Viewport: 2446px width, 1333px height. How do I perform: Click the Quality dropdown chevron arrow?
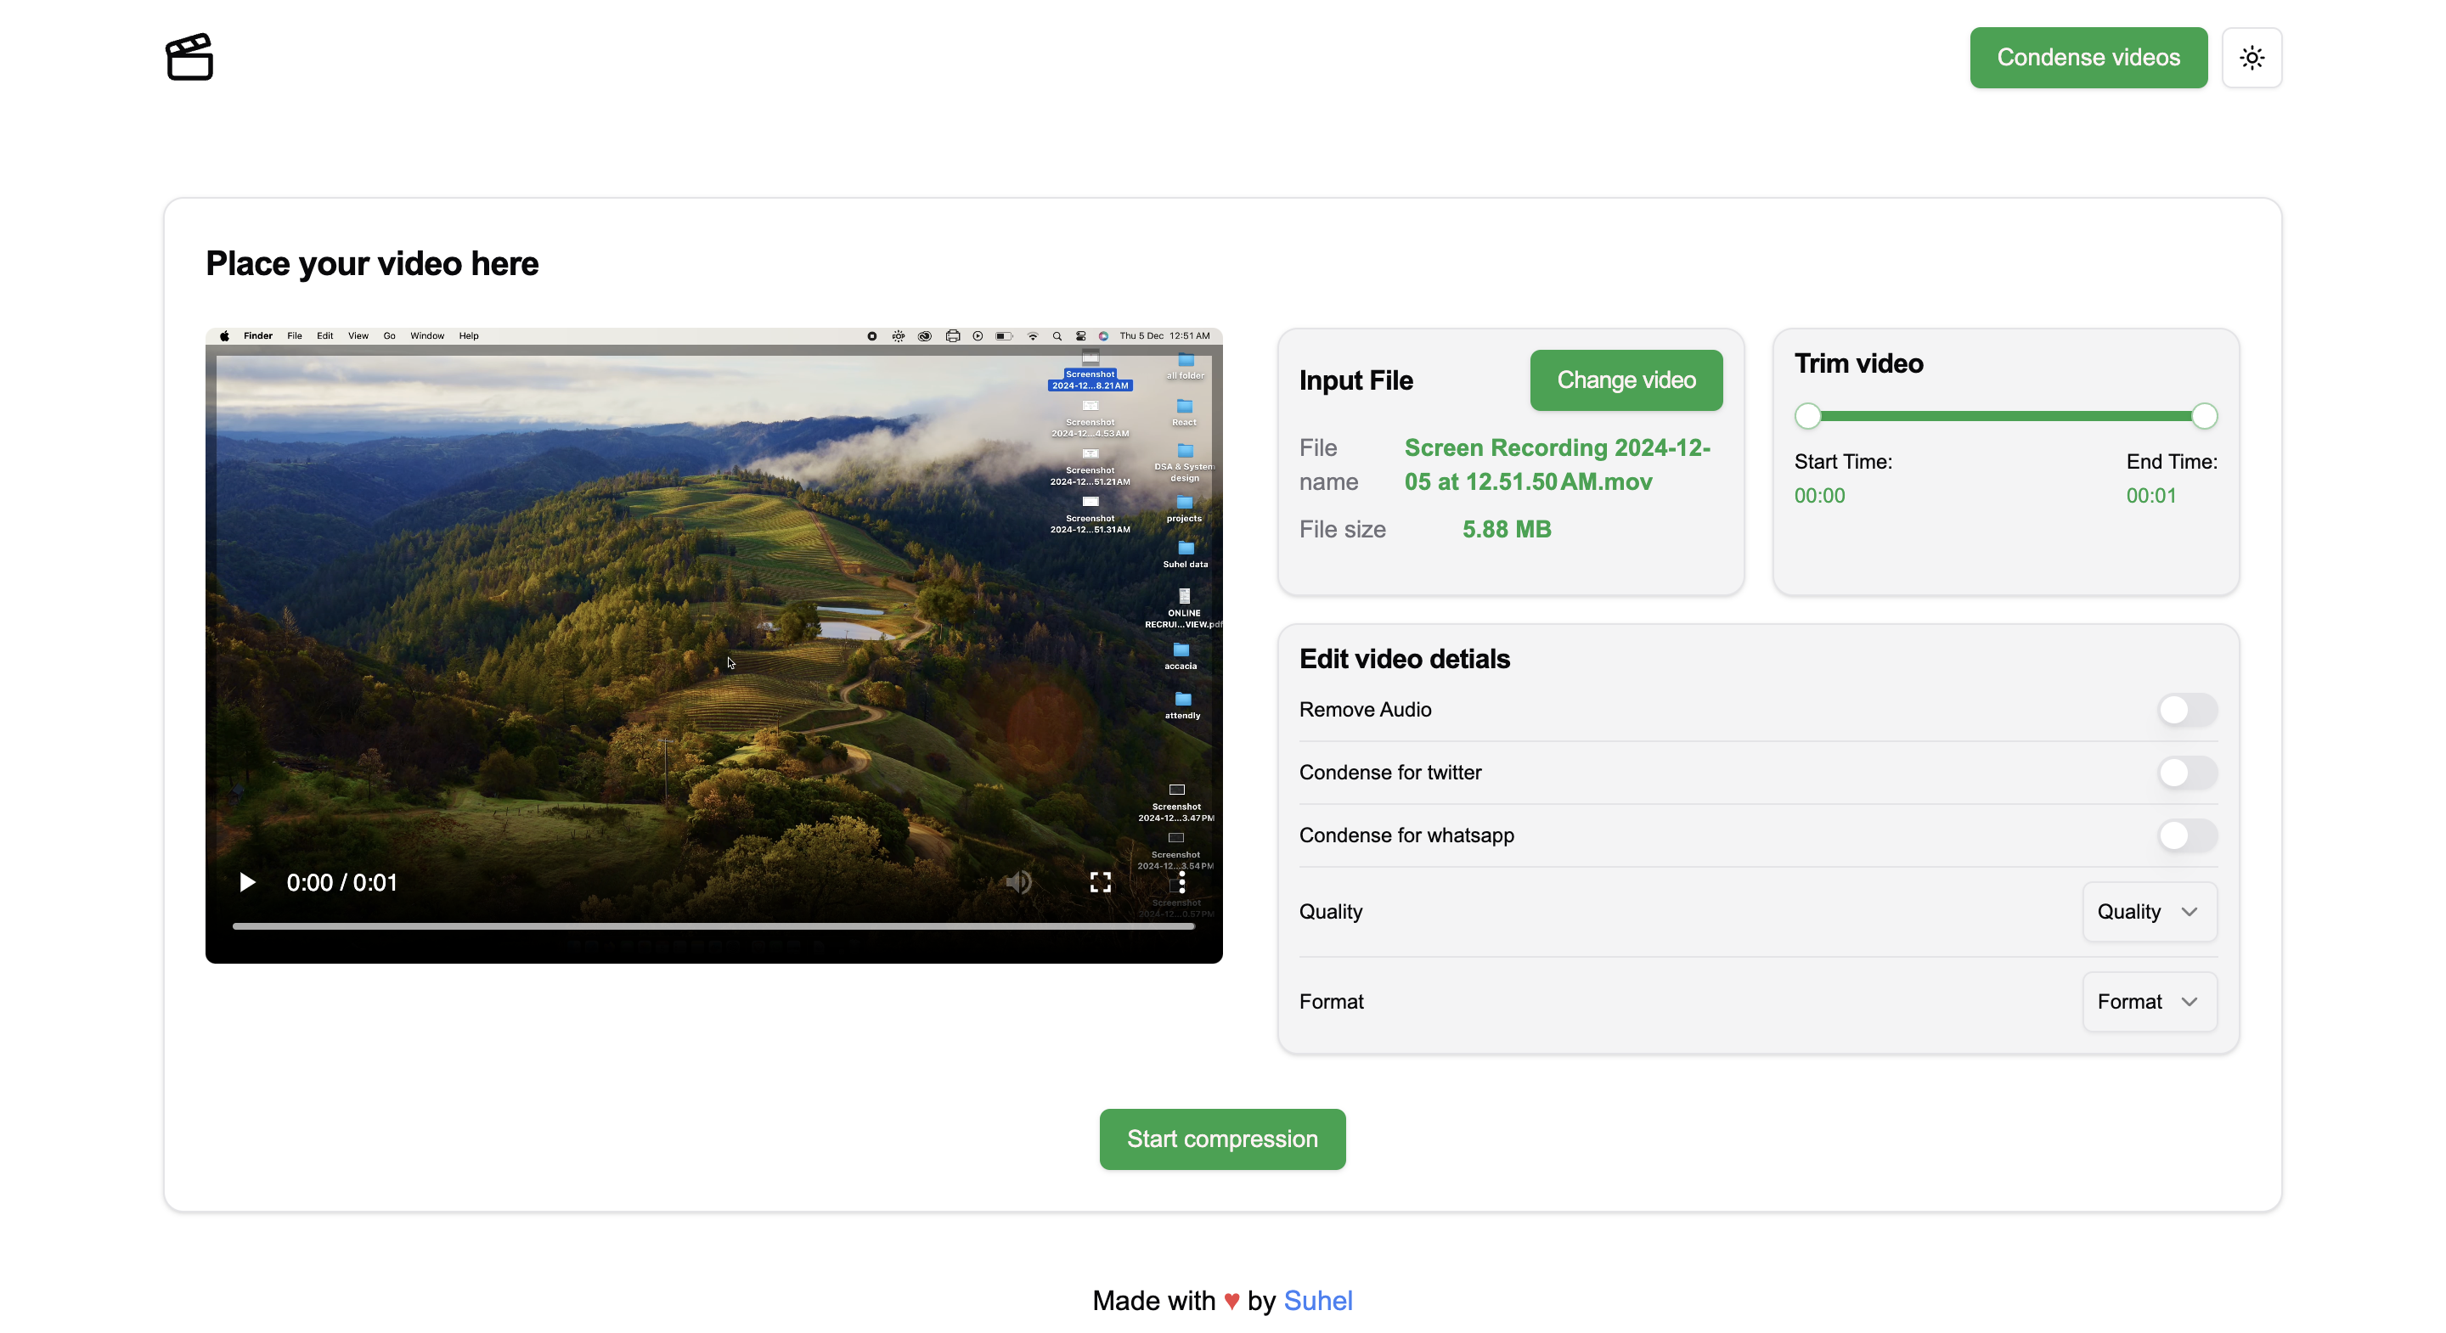pyautogui.click(x=2190, y=912)
